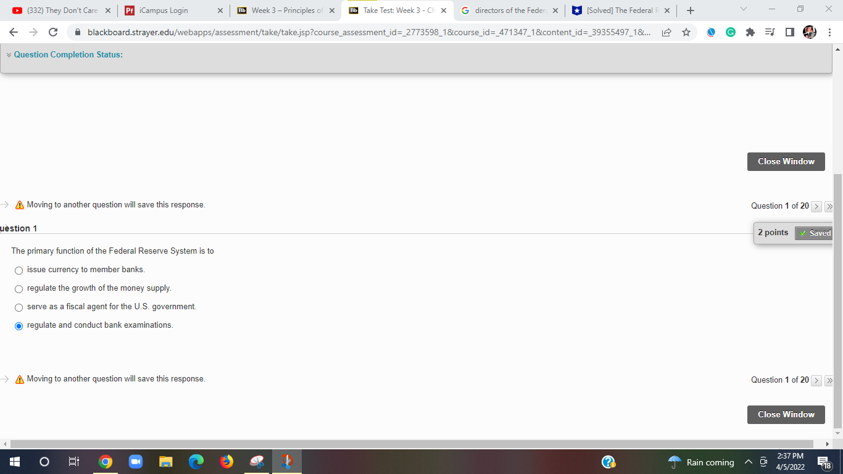Launch Zoom from the taskbar

click(x=136, y=462)
